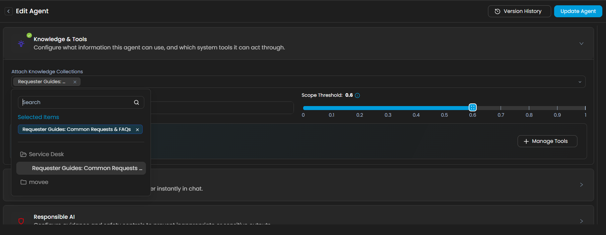Click the movee folder icon
Viewport: 606px width, 235px height.
click(23, 182)
